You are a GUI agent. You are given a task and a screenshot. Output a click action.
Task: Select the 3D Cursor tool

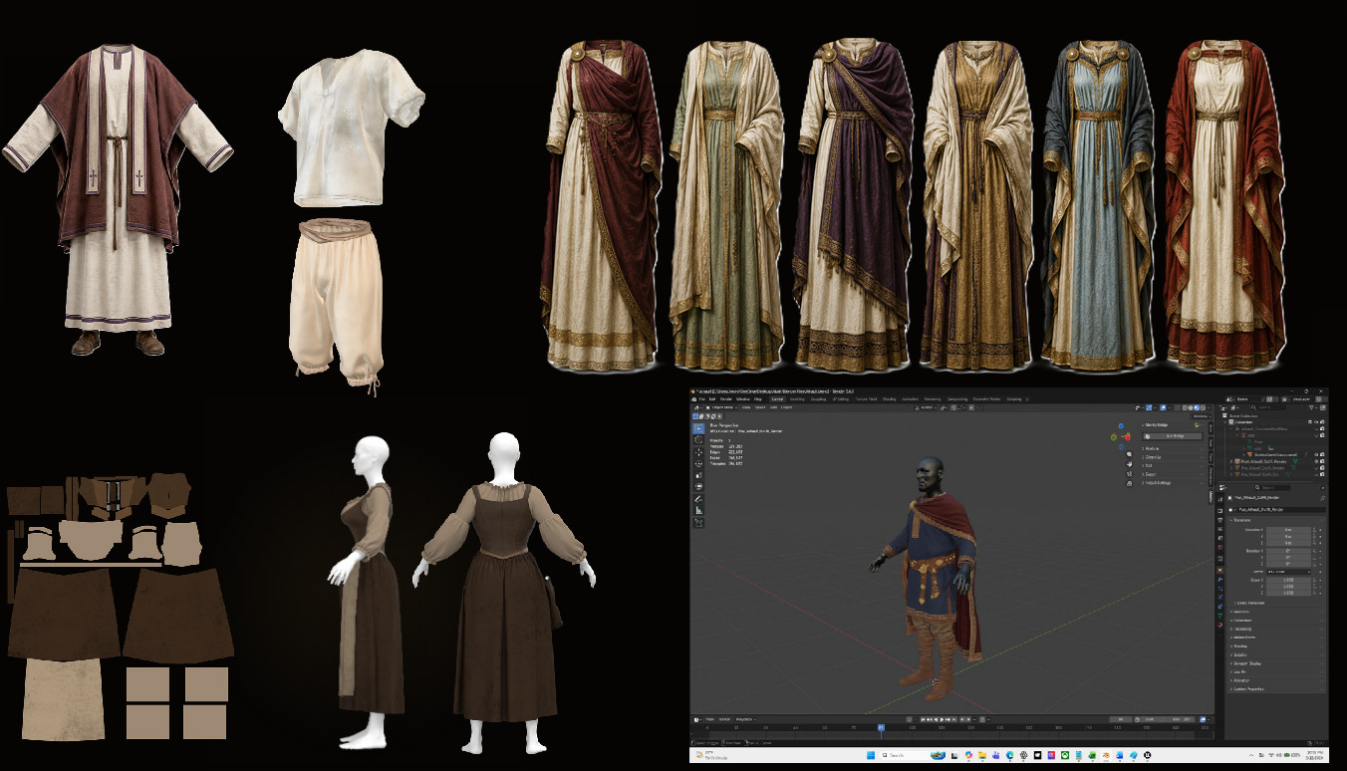point(698,439)
